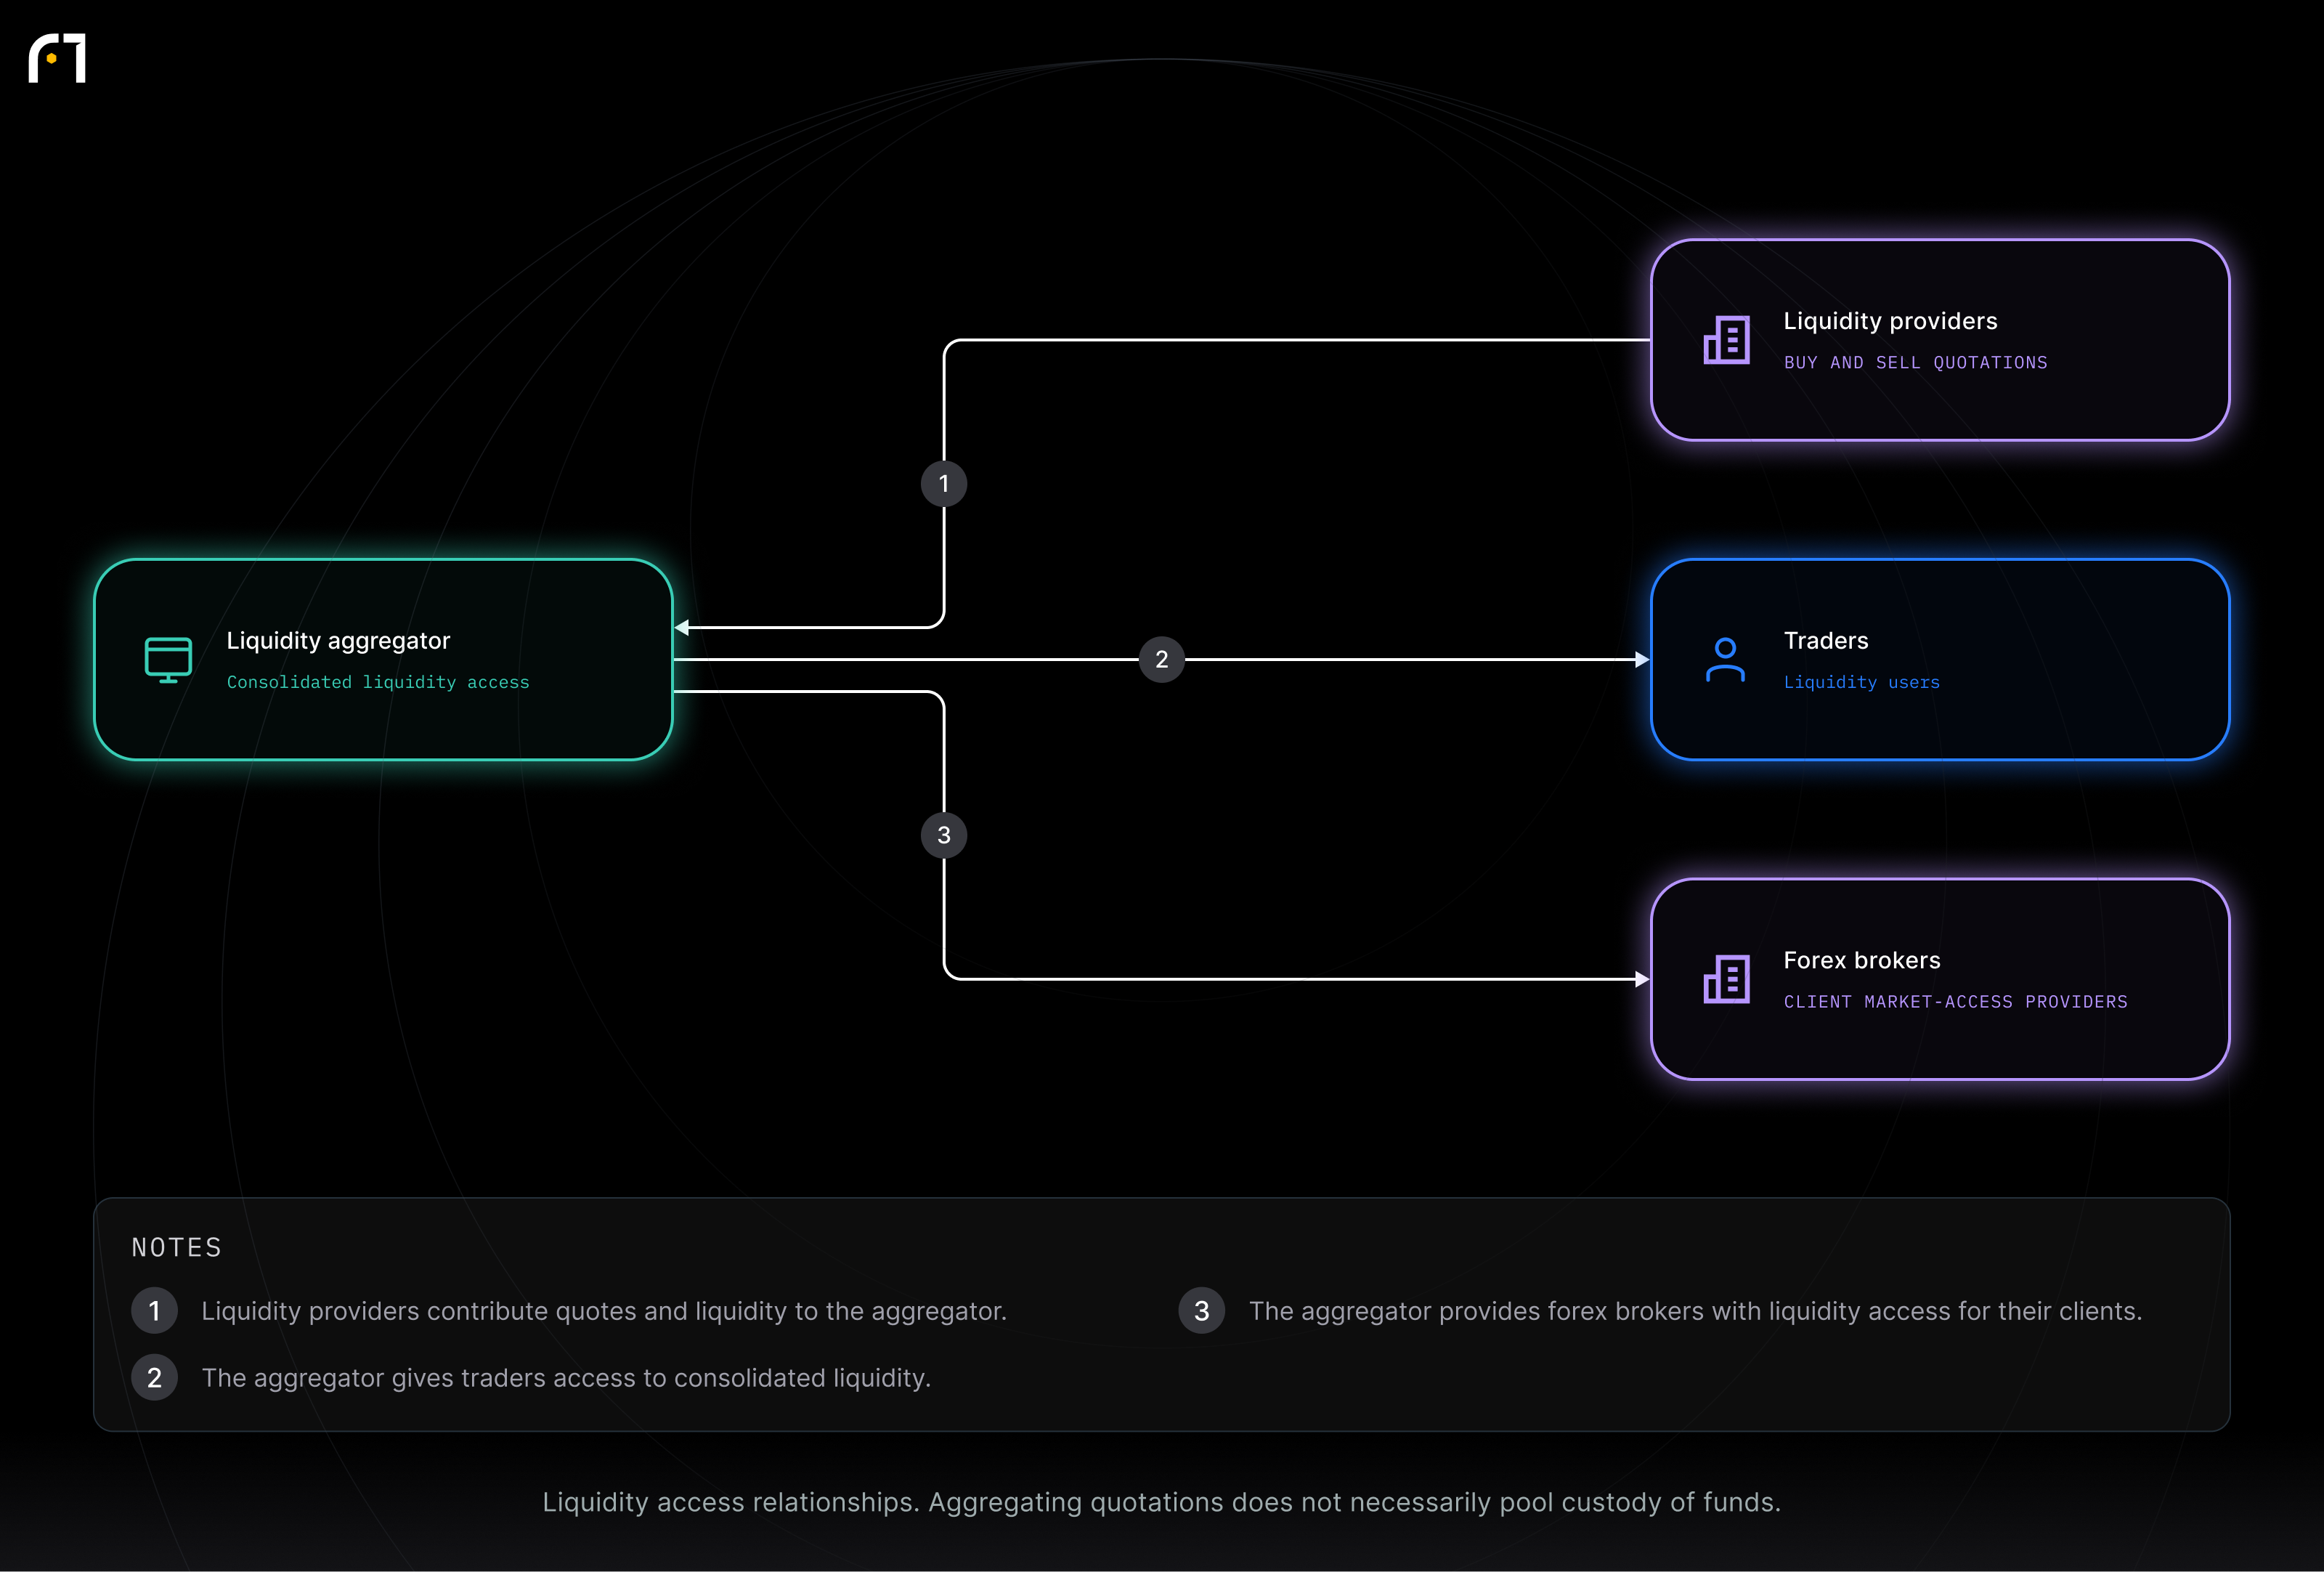Image resolution: width=2324 pixels, height=1572 pixels.
Task: Click the building icon in the Forex brokers card
Action: 1726,979
